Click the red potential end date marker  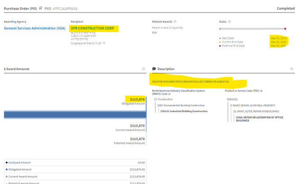point(285,29)
